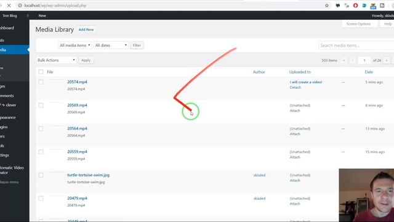Check the box for 20559.mp4
The image size is (394, 222).
(x=41, y=152)
